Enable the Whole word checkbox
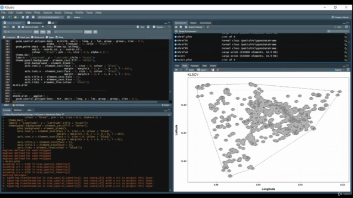 [x=32, y=37]
